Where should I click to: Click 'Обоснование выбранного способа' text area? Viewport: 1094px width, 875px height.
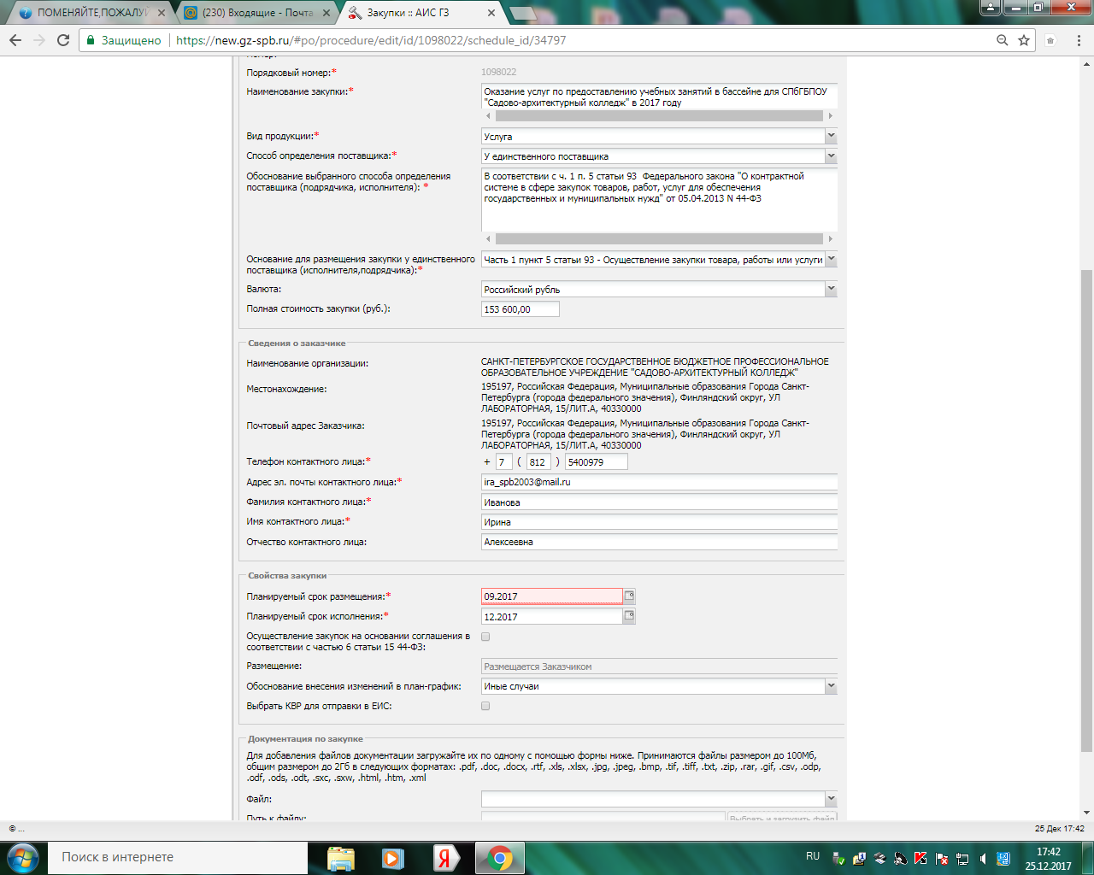[659, 200]
